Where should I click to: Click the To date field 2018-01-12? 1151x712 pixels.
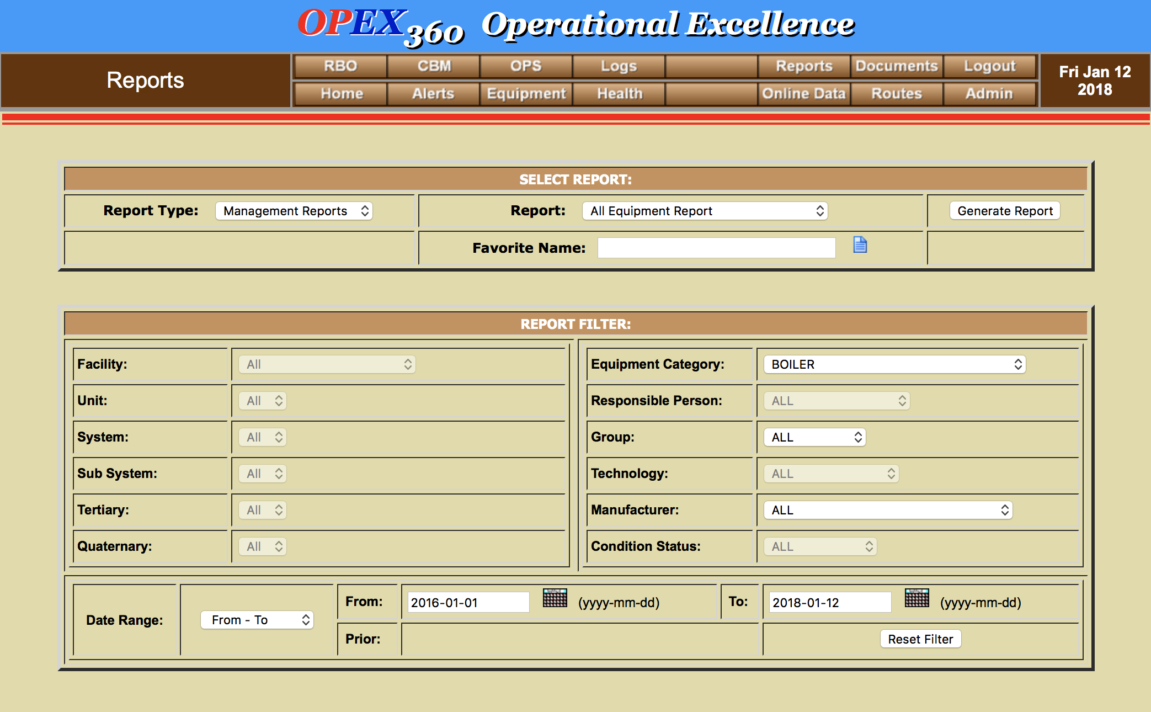click(x=830, y=602)
